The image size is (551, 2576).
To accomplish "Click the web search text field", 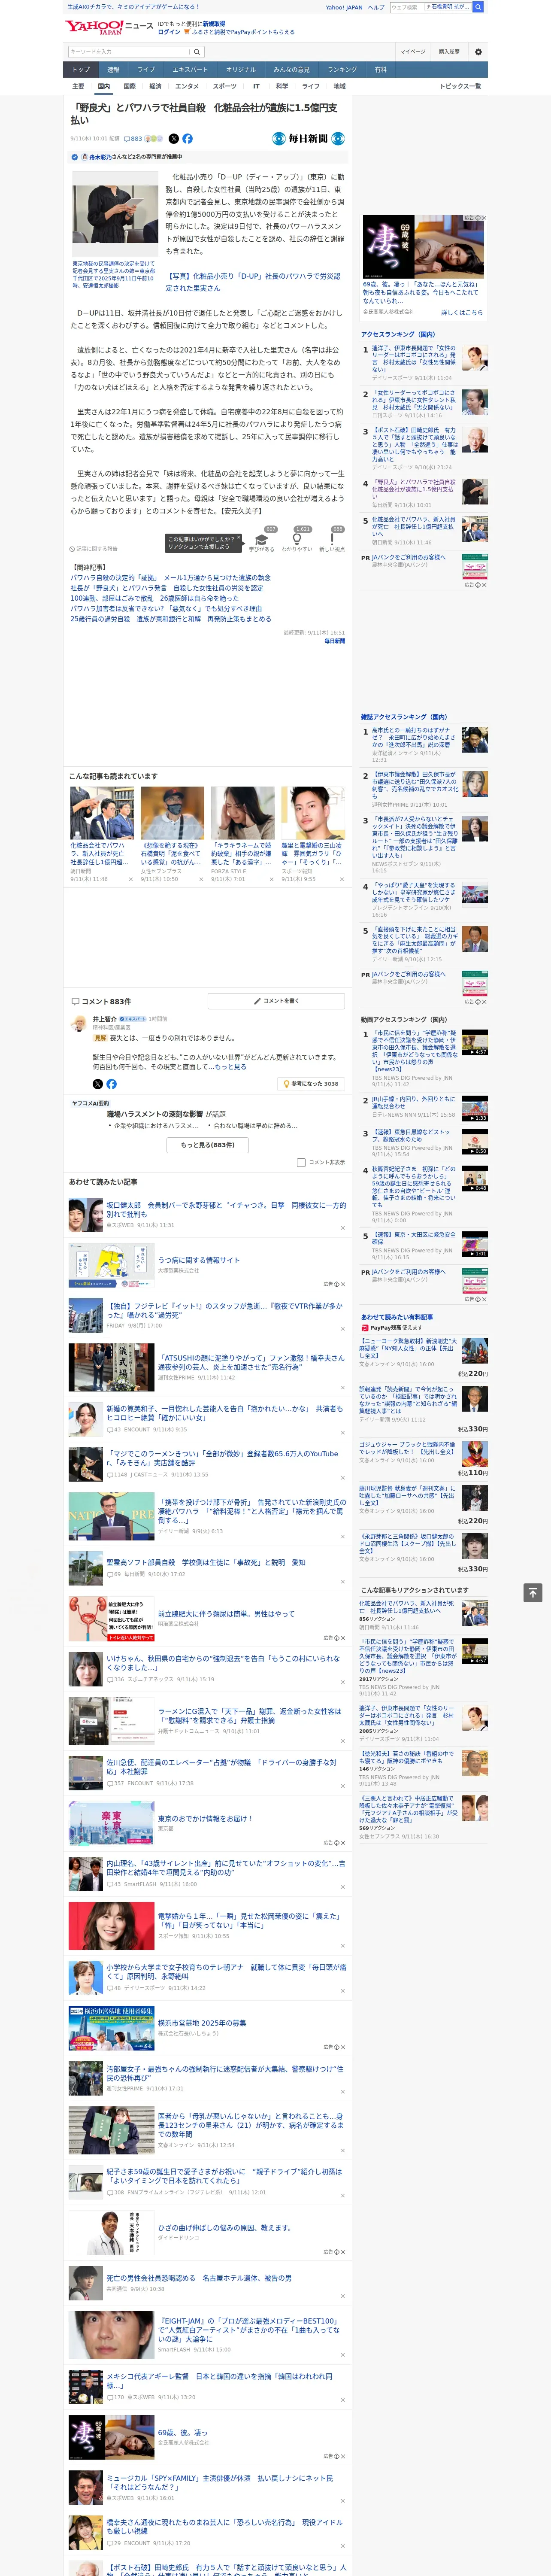I will (x=406, y=7).
